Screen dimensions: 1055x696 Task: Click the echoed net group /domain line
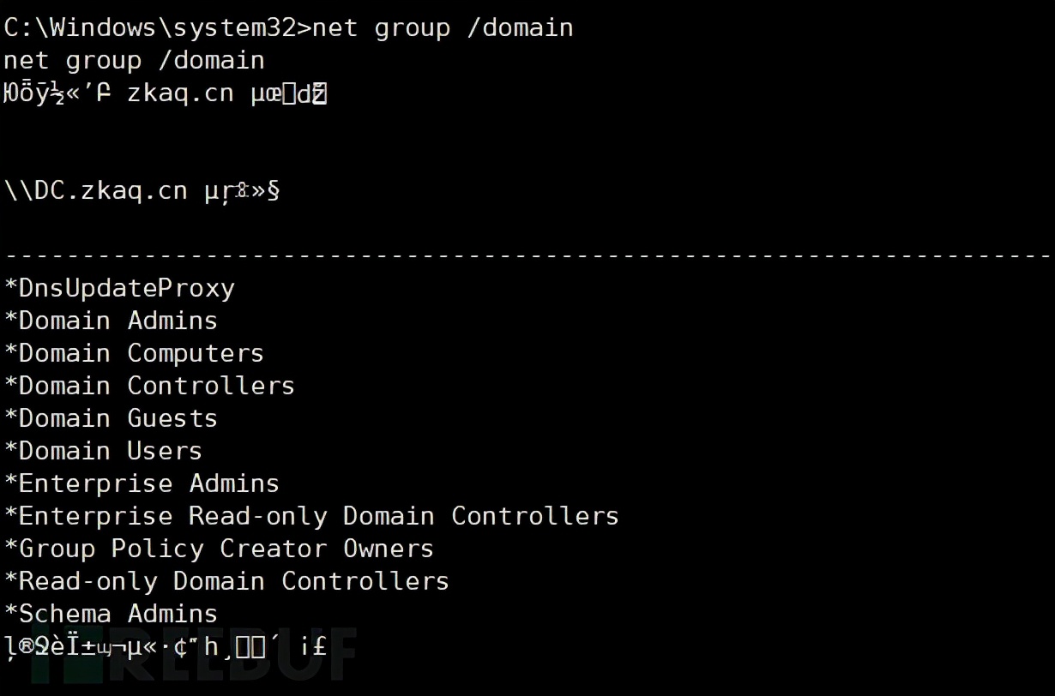point(135,60)
